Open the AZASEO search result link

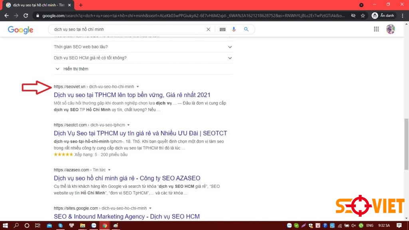(126, 178)
